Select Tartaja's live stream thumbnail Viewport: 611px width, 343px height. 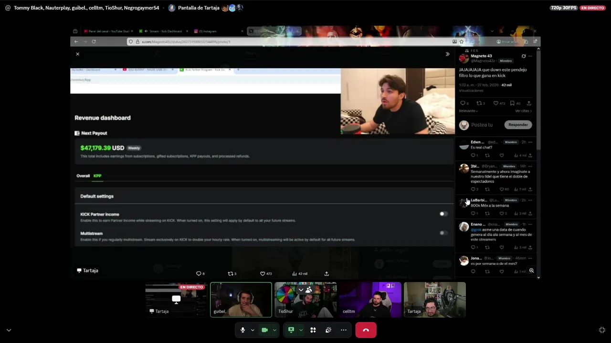coord(176,300)
